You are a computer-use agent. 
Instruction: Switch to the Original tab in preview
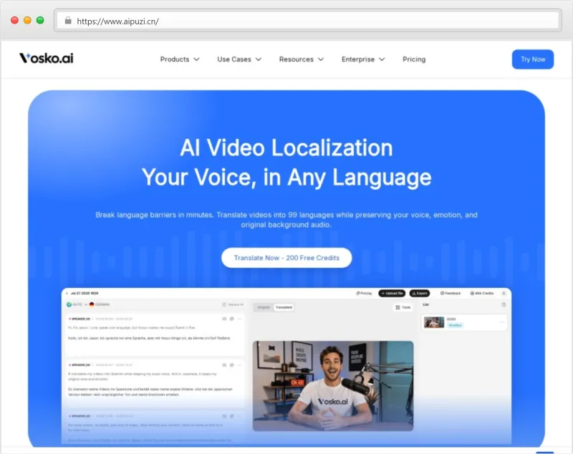(x=264, y=307)
